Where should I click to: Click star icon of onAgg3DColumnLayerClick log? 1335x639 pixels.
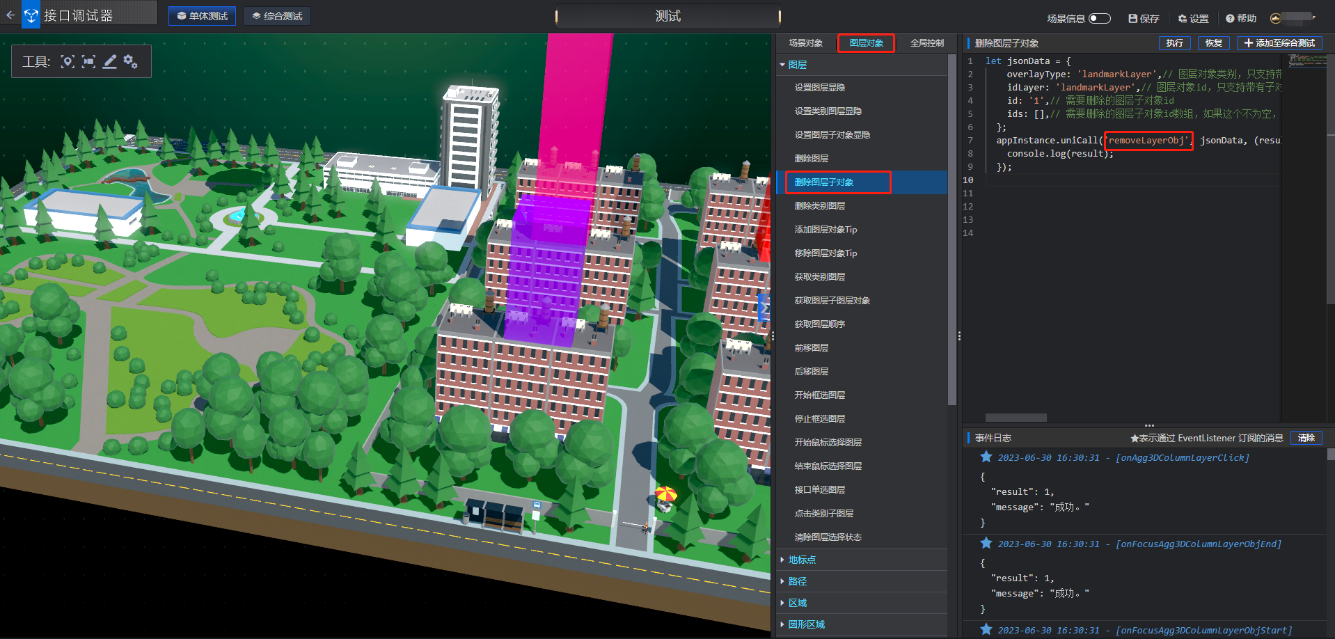pyautogui.click(x=986, y=457)
